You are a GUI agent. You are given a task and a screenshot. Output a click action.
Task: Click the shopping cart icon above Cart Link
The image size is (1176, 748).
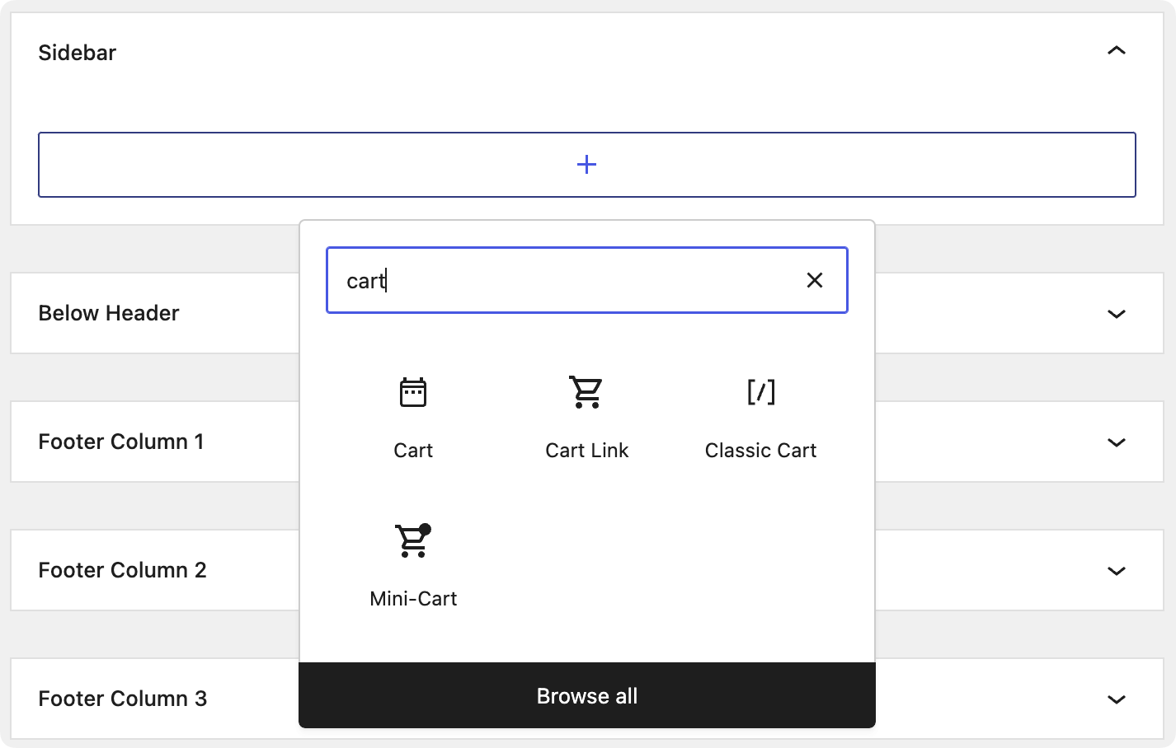(x=586, y=392)
